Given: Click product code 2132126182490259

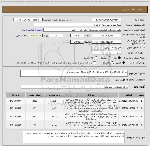Looking at the screenshot, I should (128, 125).
